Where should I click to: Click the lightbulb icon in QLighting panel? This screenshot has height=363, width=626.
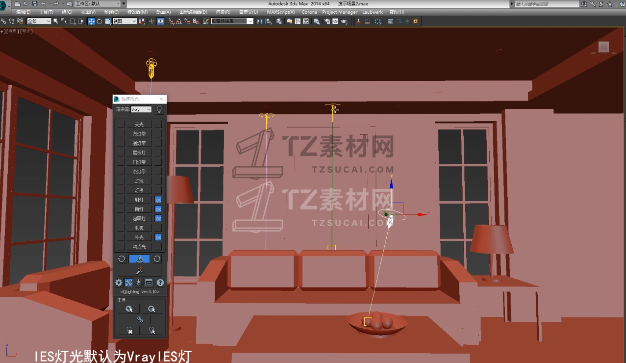159,110
